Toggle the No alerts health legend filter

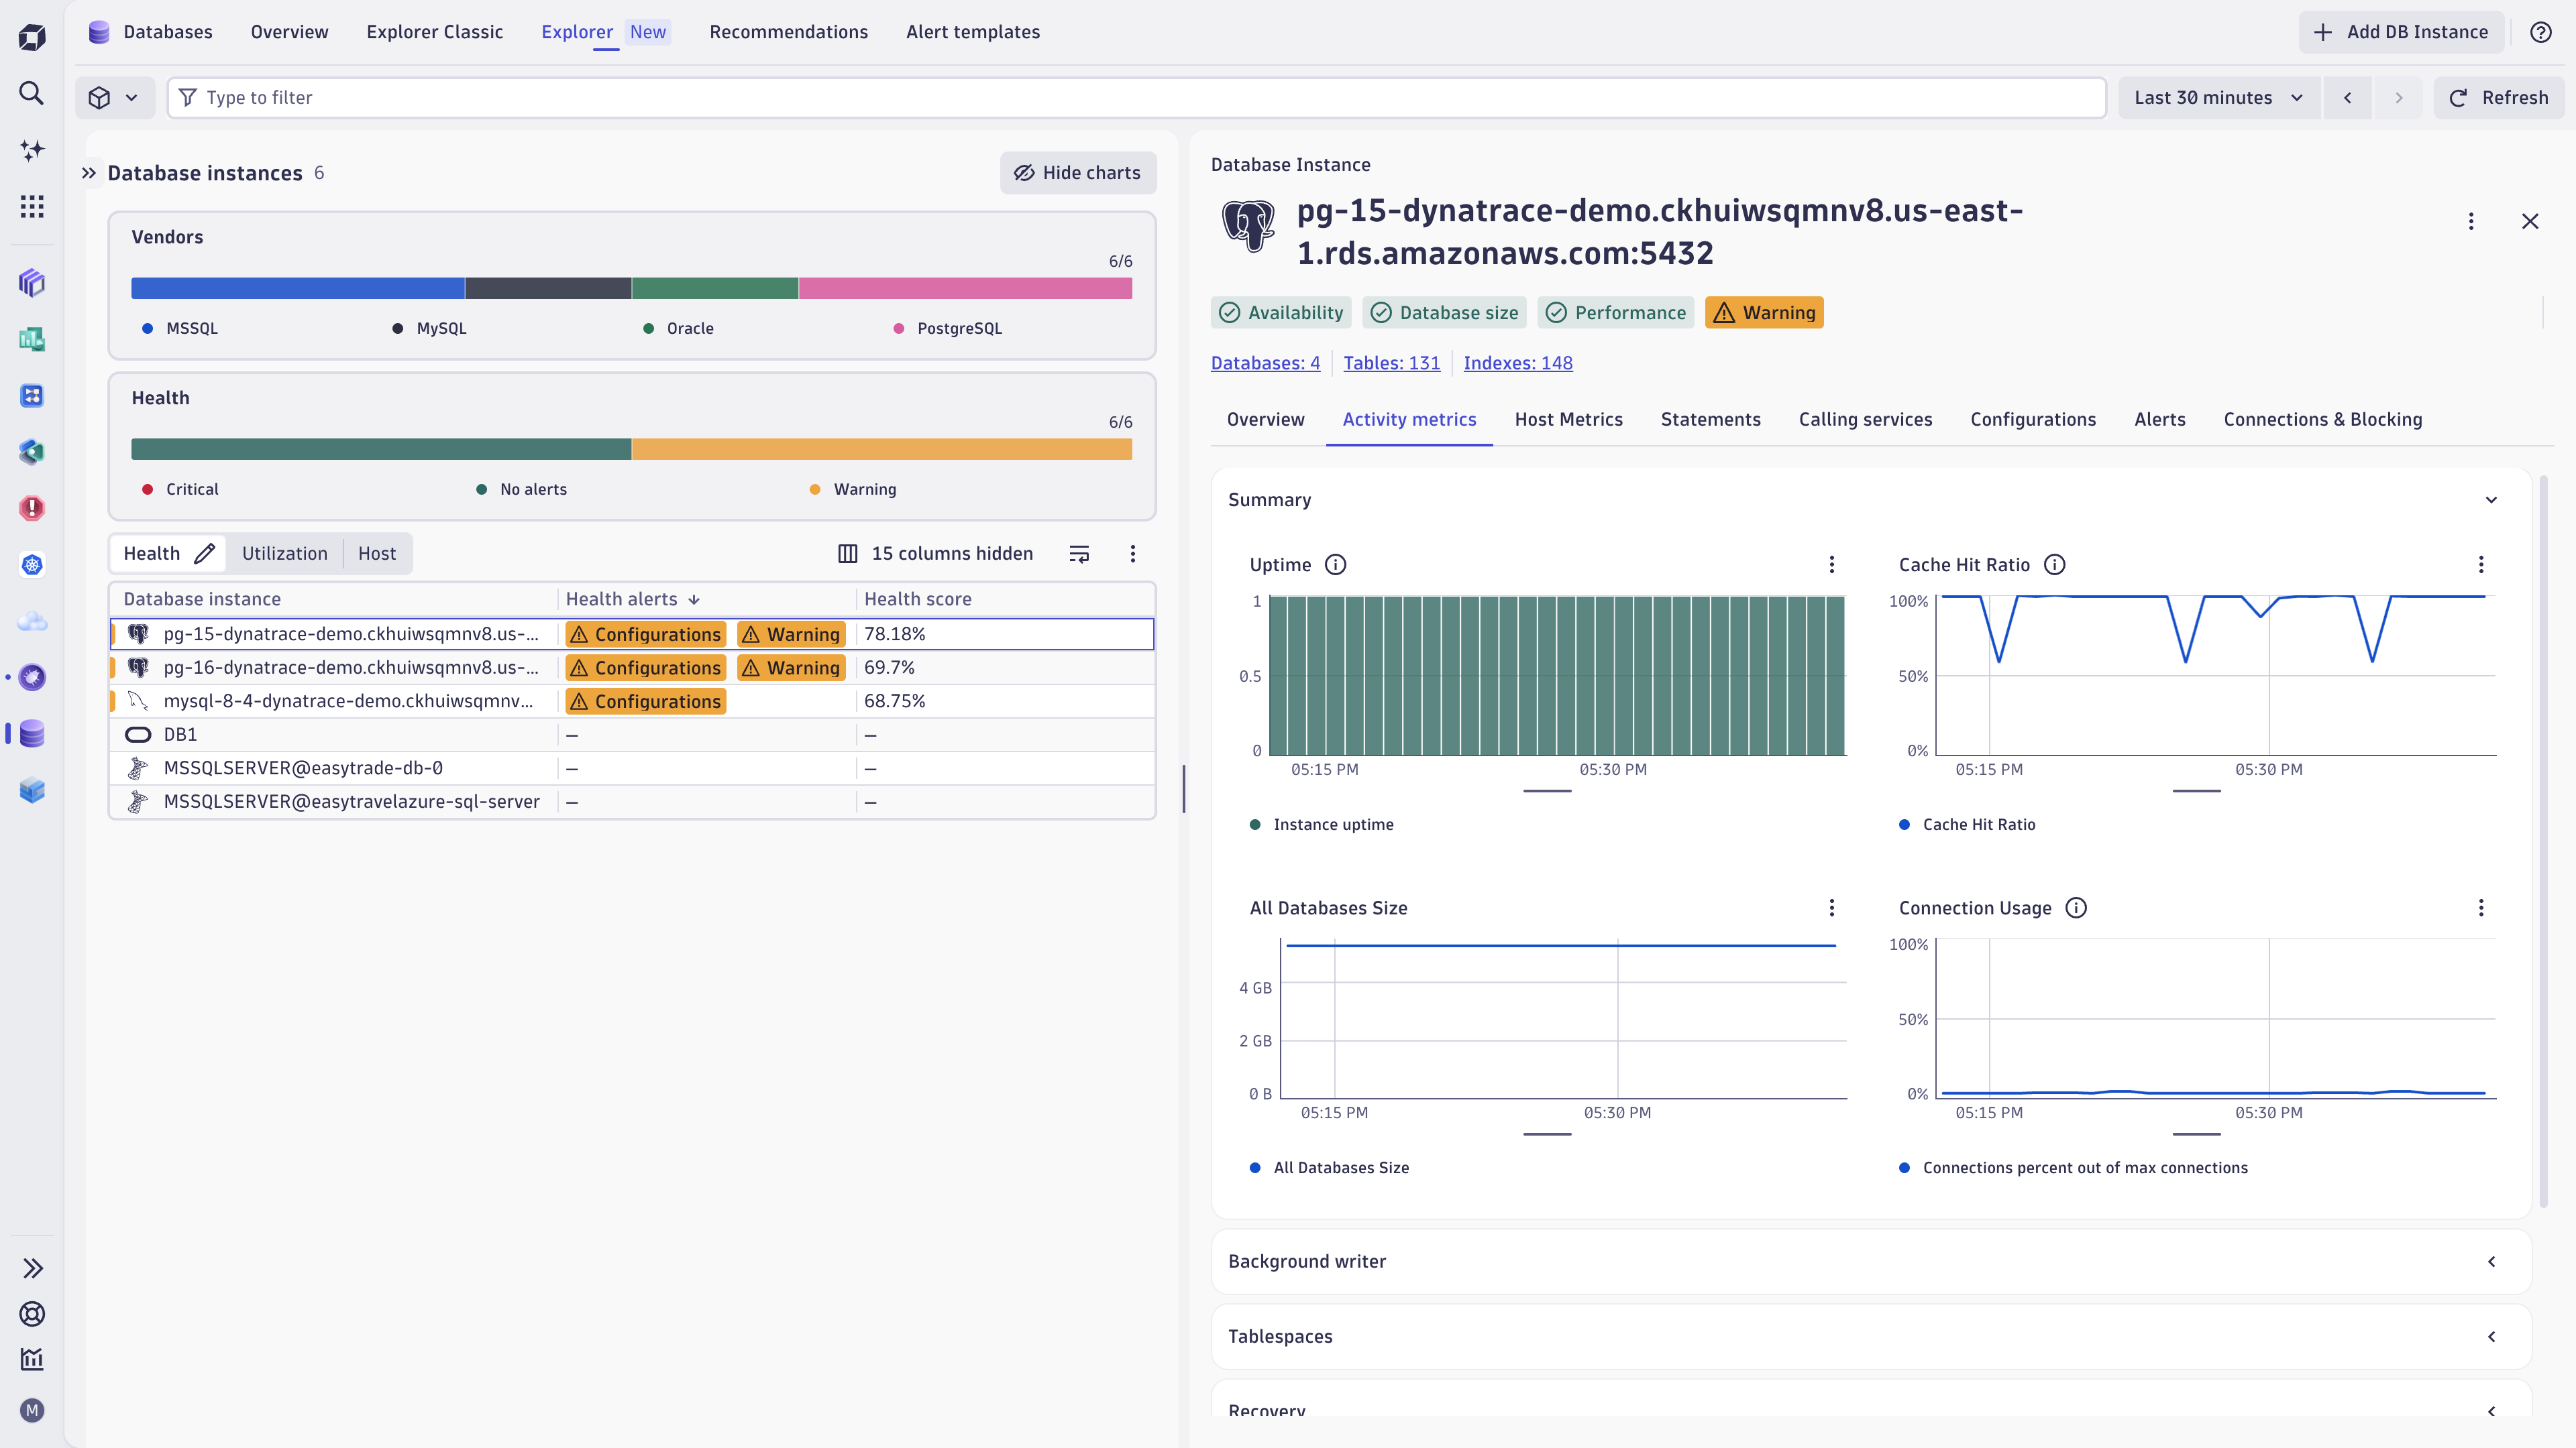click(521, 489)
